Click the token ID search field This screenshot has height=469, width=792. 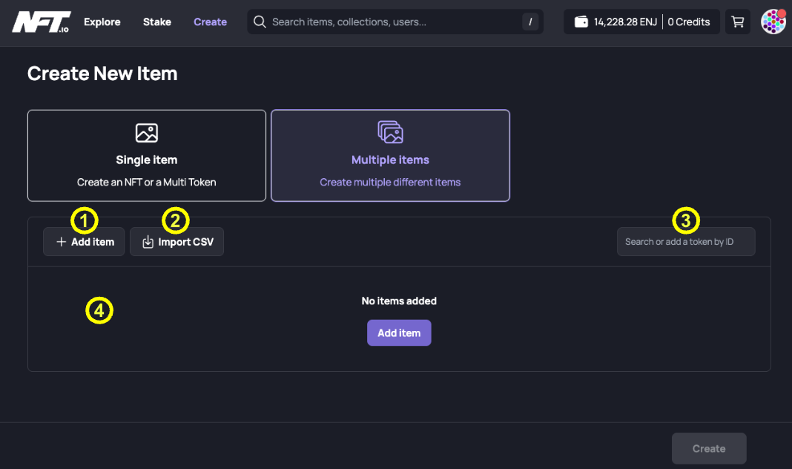point(685,241)
